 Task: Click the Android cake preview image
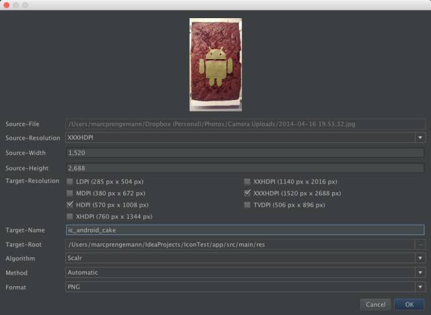click(x=215, y=64)
